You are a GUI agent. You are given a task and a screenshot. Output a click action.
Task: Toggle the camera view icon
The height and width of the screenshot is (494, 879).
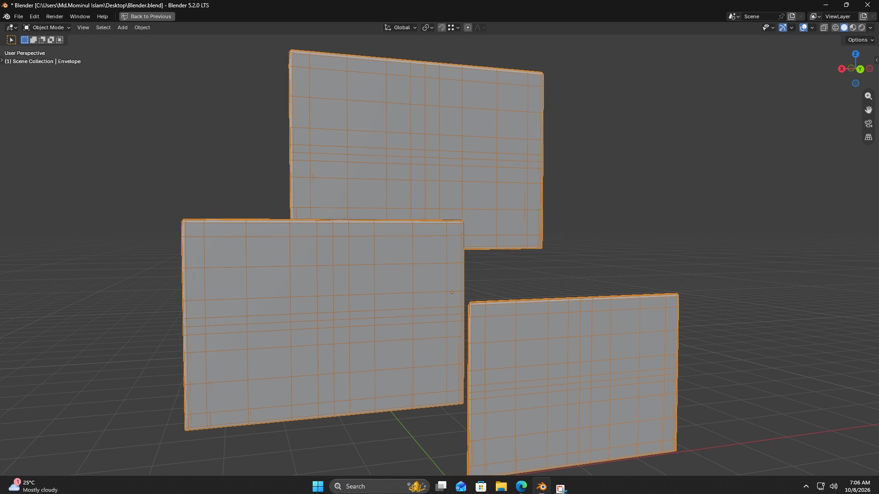[x=868, y=123]
